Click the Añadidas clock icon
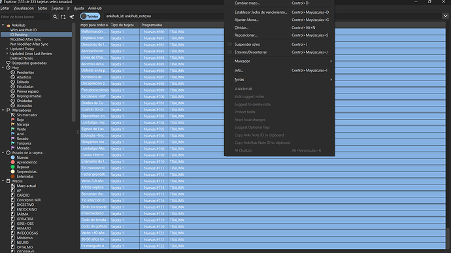The width and height of the screenshot is (451, 253). [x=12, y=77]
